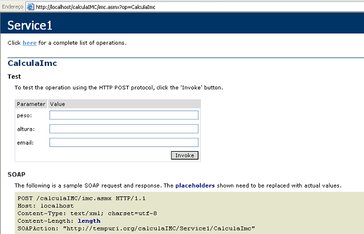Click the 'email:' parameter label

tap(25, 143)
